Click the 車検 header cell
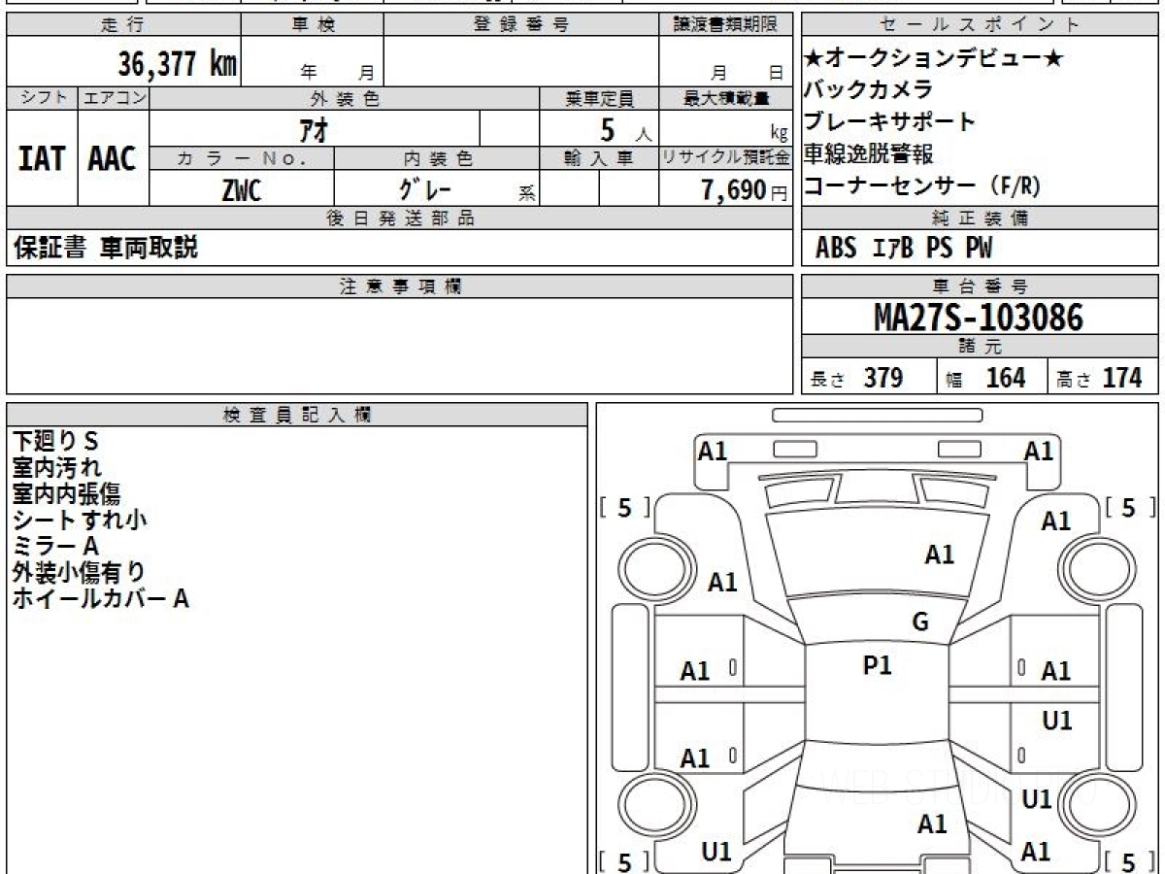This screenshot has height=874, width=1165. [x=313, y=25]
